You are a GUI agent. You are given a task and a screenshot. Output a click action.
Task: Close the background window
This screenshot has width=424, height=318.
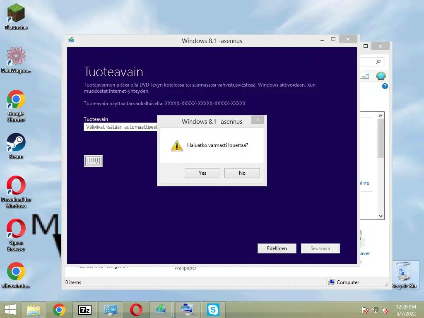[380, 46]
